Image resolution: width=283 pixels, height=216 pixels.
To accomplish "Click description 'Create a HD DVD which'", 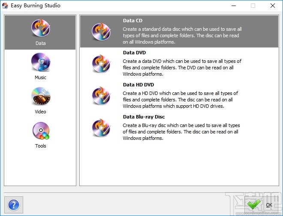I will click(x=180, y=100).
